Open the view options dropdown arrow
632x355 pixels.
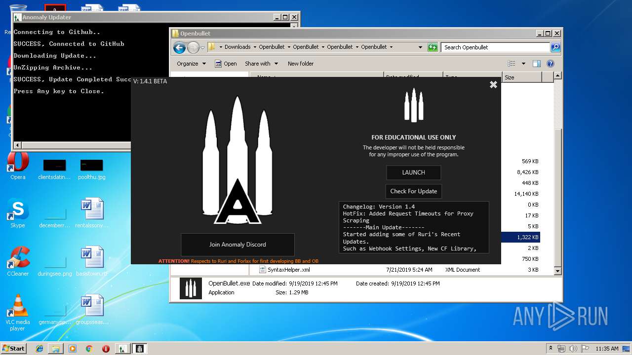pyautogui.click(x=523, y=64)
